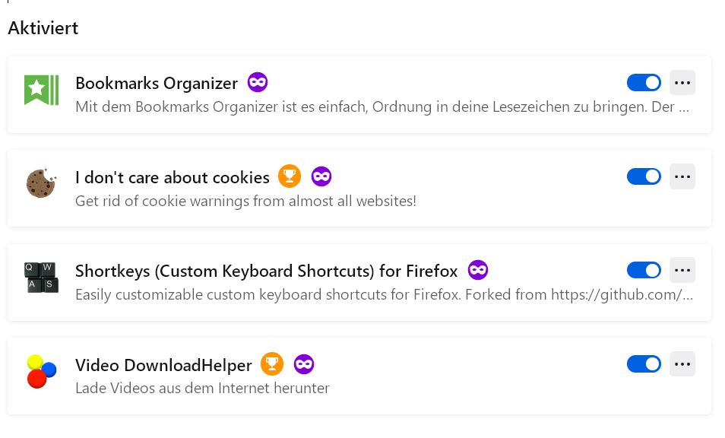The width and height of the screenshot is (725, 438).
Task: Click the purple mask badge on I don't care about cookies
Action: (321, 176)
